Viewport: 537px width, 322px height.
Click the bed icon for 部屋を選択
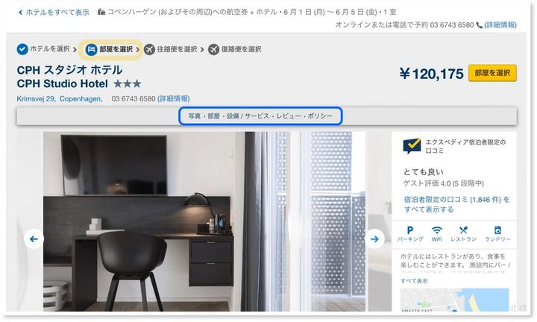click(x=91, y=50)
